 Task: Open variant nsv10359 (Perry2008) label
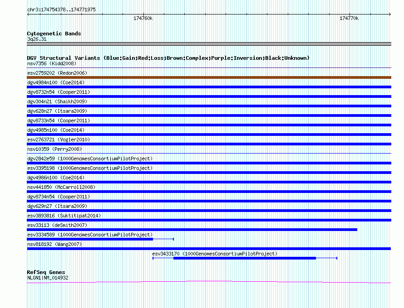(x=54, y=149)
